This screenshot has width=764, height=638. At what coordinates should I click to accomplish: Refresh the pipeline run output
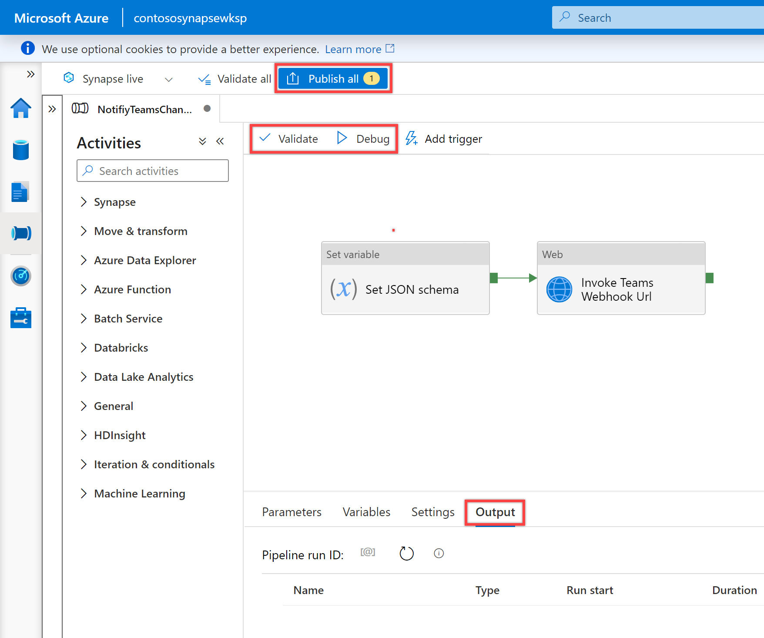coord(406,554)
